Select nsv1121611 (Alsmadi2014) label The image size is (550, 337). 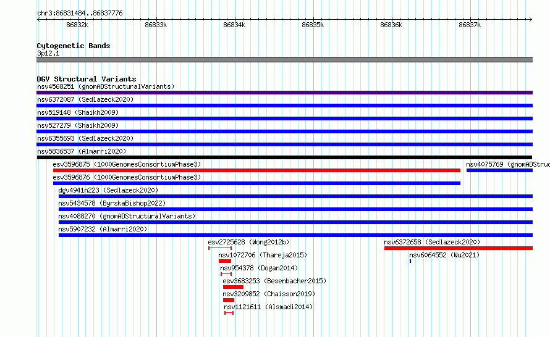[268, 307]
